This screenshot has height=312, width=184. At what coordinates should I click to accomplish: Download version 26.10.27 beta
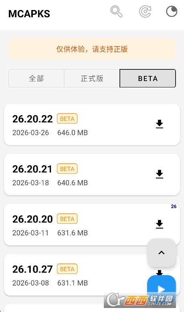159,272
